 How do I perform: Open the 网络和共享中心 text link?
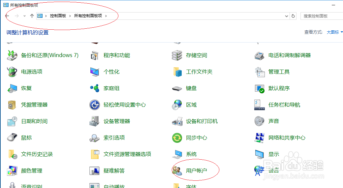(287, 138)
